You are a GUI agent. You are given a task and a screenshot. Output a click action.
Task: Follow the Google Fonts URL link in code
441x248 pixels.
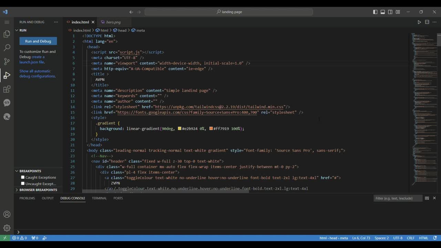pyautogui.click(x=187, y=112)
